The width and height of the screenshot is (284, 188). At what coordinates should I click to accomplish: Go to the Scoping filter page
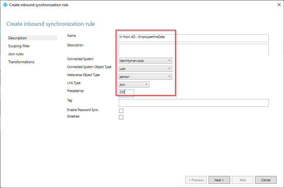tap(19, 46)
